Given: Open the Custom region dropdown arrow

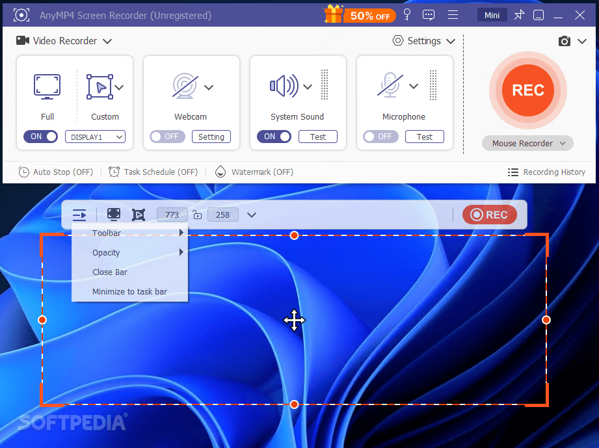Looking at the screenshot, I should click(x=119, y=88).
